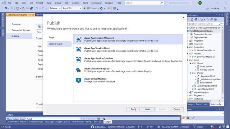The image size is (230, 129).
Task: Choose Azure App Service Container target
Action: tap(128, 60)
